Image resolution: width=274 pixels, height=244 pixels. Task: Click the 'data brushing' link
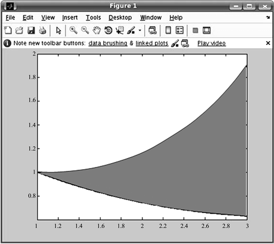click(x=108, y=44)
